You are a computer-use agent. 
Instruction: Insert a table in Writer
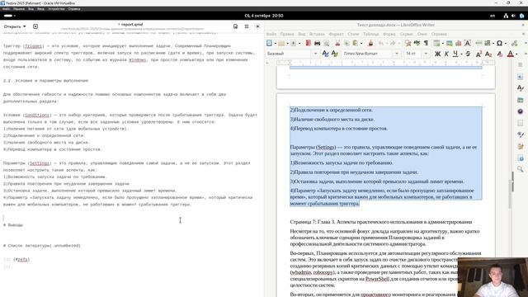click(x=436, y=43)
